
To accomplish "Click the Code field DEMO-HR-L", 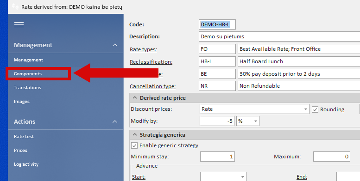I will 217,24.
